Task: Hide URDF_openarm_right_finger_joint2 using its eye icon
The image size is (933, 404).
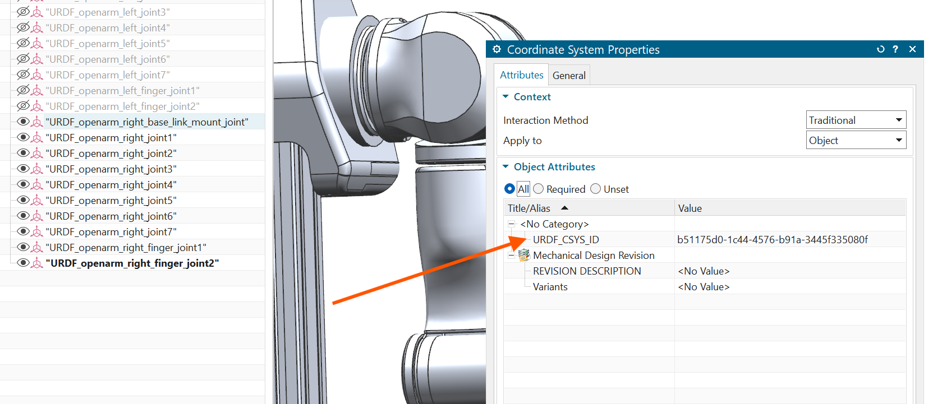Action: [23, 263]
